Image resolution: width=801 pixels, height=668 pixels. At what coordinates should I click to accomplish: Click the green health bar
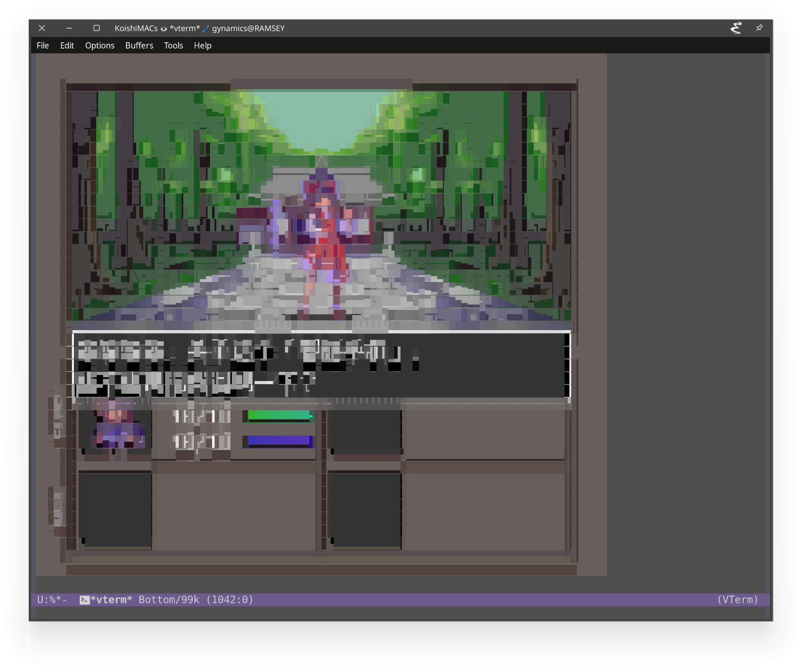[x=279, y=416]
